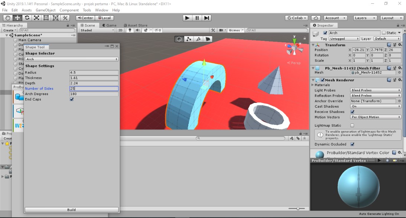Toggle hidden objects visibility counter
This screenshot has height=218, width=406.
tap(158, 30)
